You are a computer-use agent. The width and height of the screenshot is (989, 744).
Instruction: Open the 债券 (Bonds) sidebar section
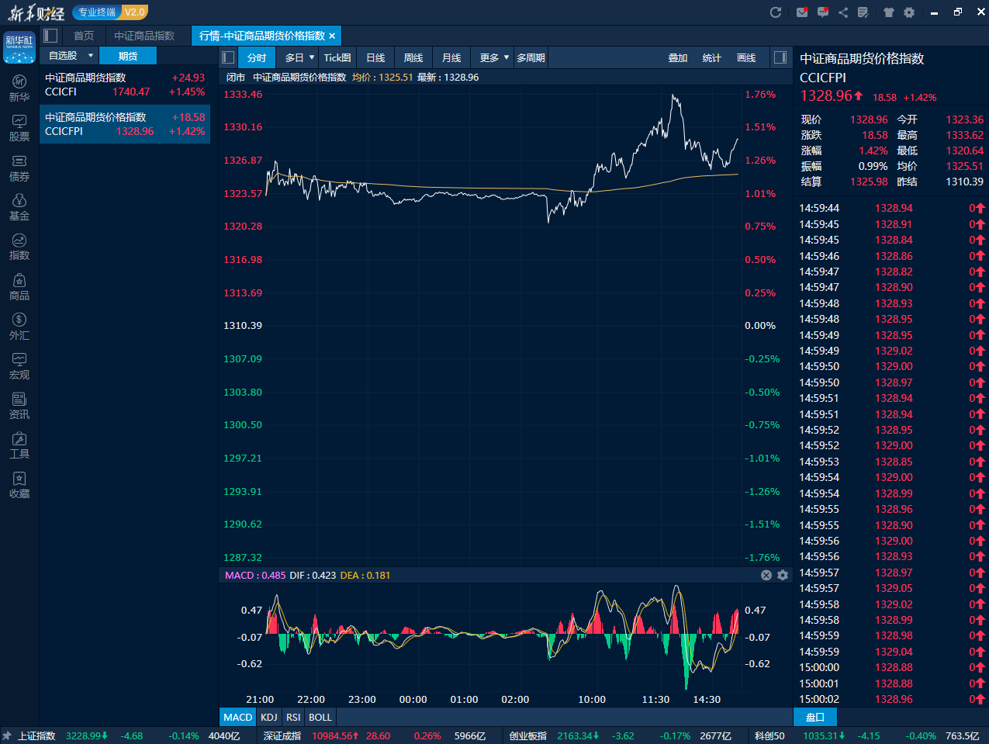click(19, 168)
